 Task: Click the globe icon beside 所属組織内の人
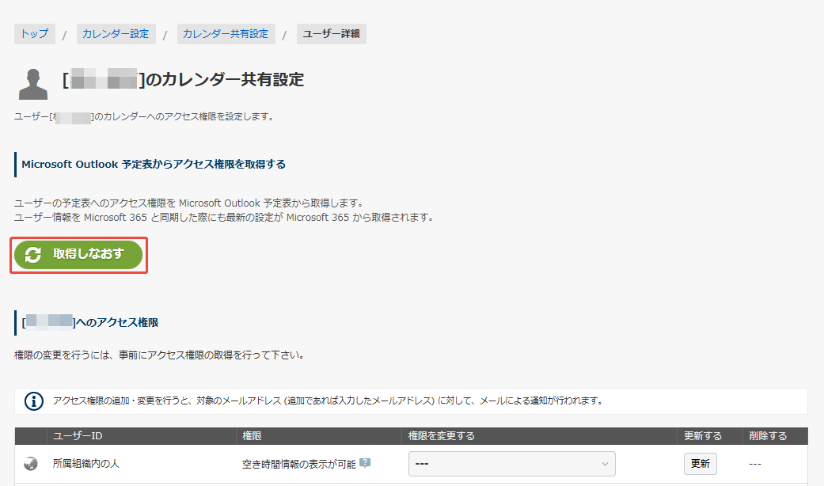click(31, 464)
